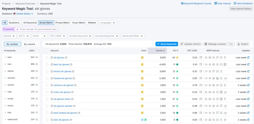Refresh metrics for kids ski gloves row
The width and height of the screenshot is (254, 124).
[248, 120]
